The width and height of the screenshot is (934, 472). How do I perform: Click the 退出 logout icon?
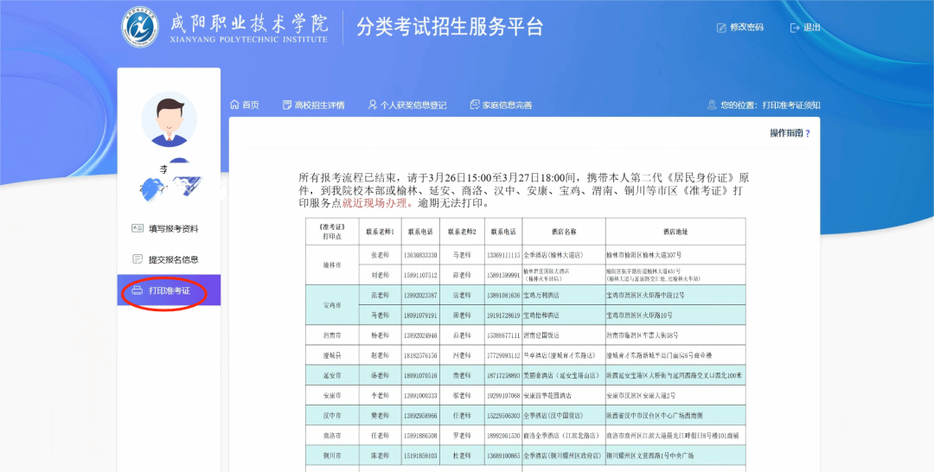[x=795, y=28]
